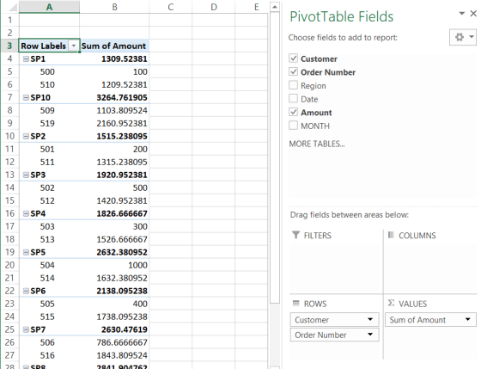Click the vertical scrollbar up arrow
Screen dimensions: 481x369
click(x=275, y=7)
